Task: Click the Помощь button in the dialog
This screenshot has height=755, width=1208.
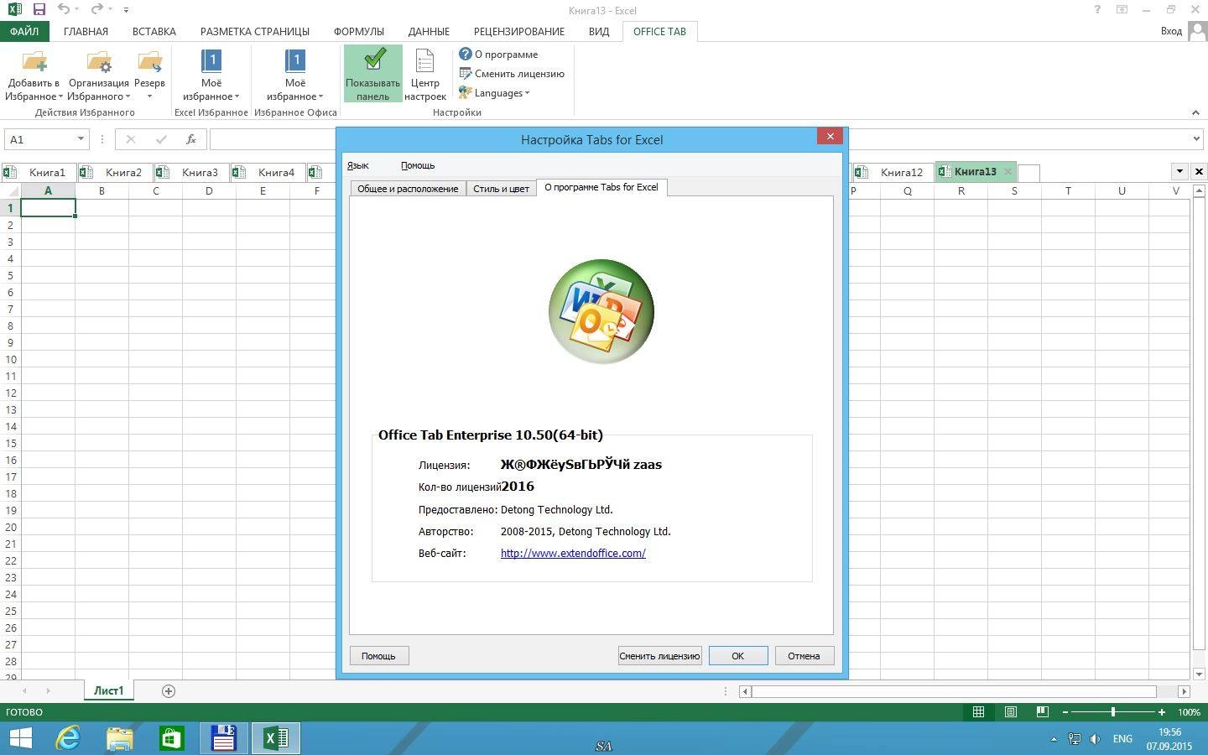Action: point(378,655)
